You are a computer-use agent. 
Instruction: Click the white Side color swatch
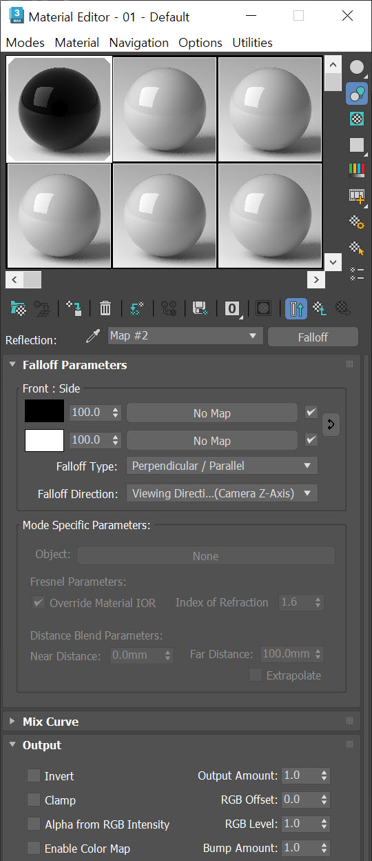[44, 440]
